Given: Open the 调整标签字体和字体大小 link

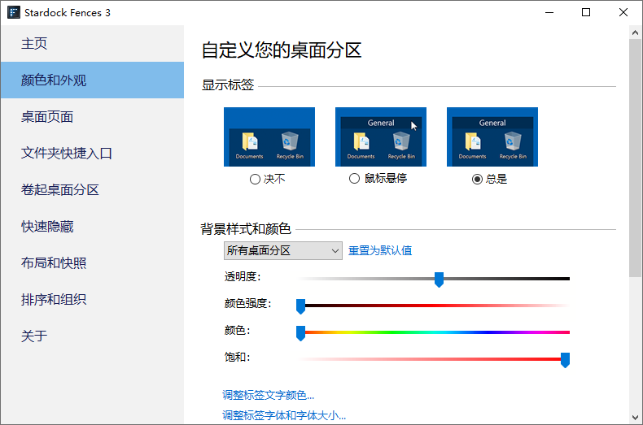Looking at the screenshot, I should click(x=284, y=415).
